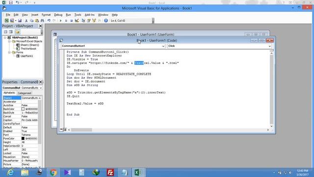Click the Redo arrow in VBA toolbar
314x177 pixels.
(54, 21)
